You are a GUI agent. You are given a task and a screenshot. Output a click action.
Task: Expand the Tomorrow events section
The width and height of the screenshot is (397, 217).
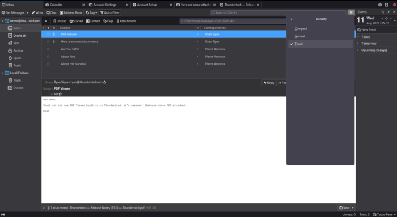[358, 44]
